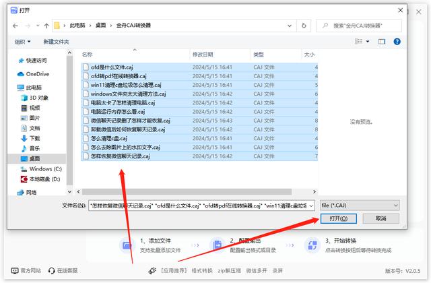Click the 添加文件 step icon
The height and width of the screenshot is (283, 431).
(x=127, y=245)
